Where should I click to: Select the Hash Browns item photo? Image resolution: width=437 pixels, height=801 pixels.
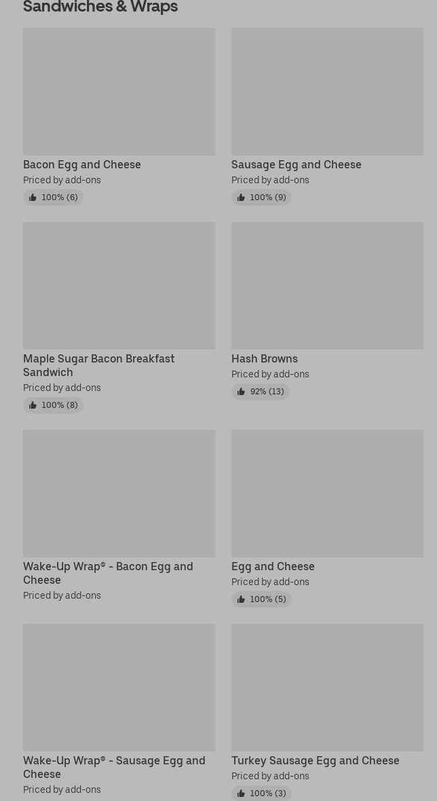327,286
